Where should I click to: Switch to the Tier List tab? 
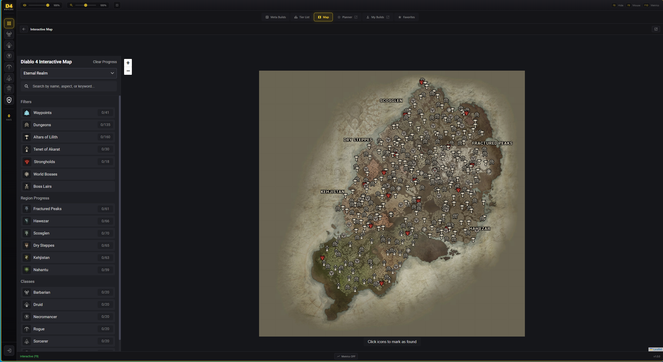(302, 17)
